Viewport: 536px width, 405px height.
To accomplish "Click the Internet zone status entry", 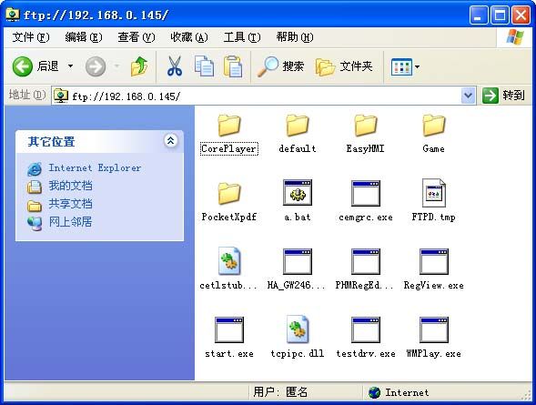I will 399,392.
